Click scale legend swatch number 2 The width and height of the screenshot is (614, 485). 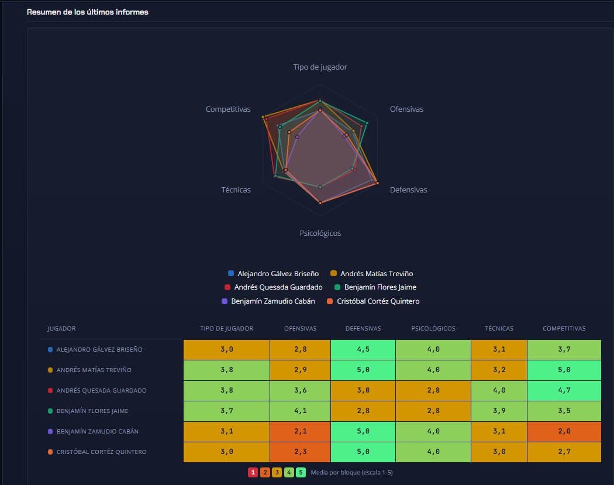coord(265,473)
